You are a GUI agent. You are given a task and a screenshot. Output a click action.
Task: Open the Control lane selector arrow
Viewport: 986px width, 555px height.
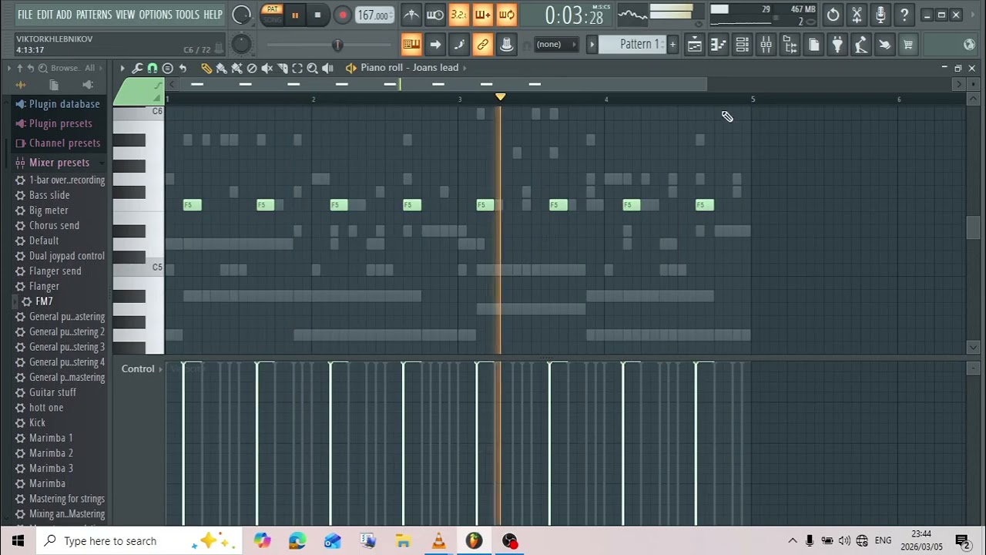160,369
